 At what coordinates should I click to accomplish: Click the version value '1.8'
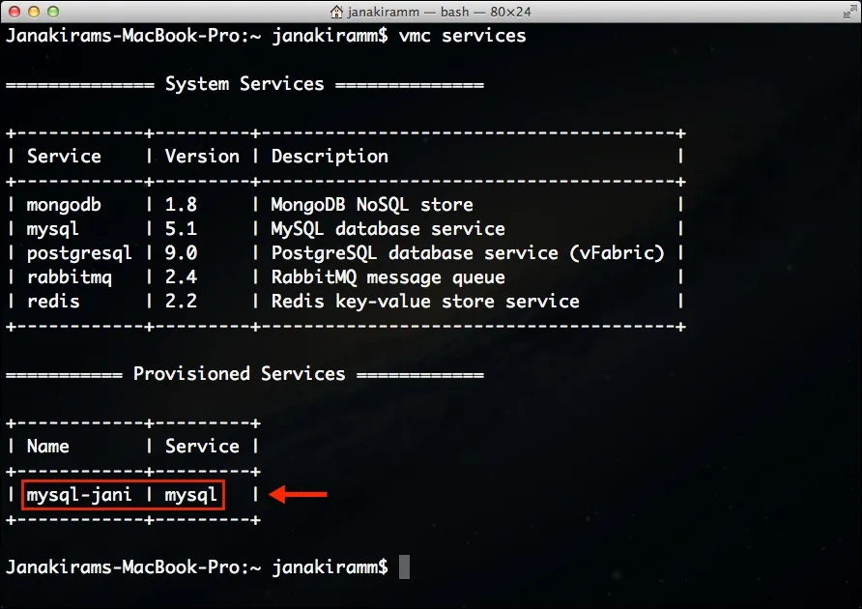pyautogui.click(x=182, y=205)
